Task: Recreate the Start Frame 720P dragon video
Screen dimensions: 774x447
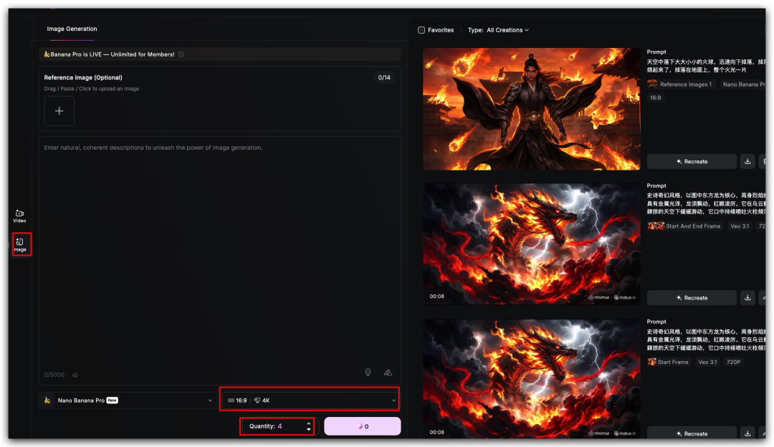Action: (x=692, y=433)
